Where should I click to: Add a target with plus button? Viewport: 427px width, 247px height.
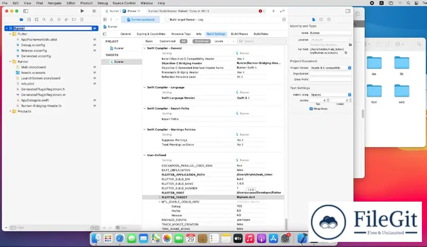point(104,228)
